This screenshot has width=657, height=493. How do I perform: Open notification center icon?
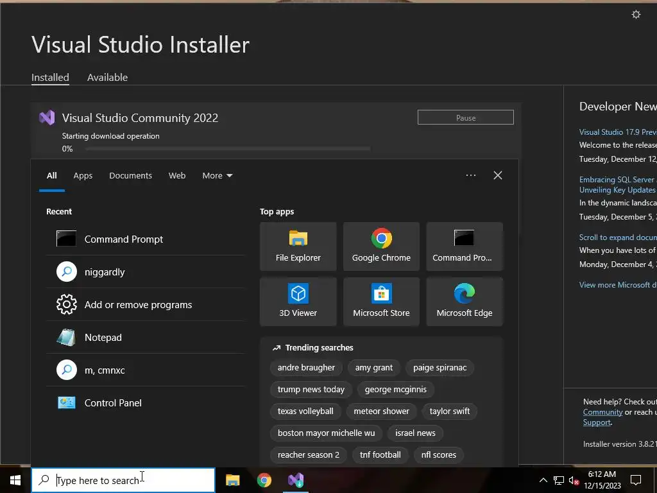636,480
